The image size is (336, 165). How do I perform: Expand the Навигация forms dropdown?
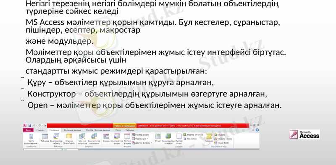coord(140,139)
